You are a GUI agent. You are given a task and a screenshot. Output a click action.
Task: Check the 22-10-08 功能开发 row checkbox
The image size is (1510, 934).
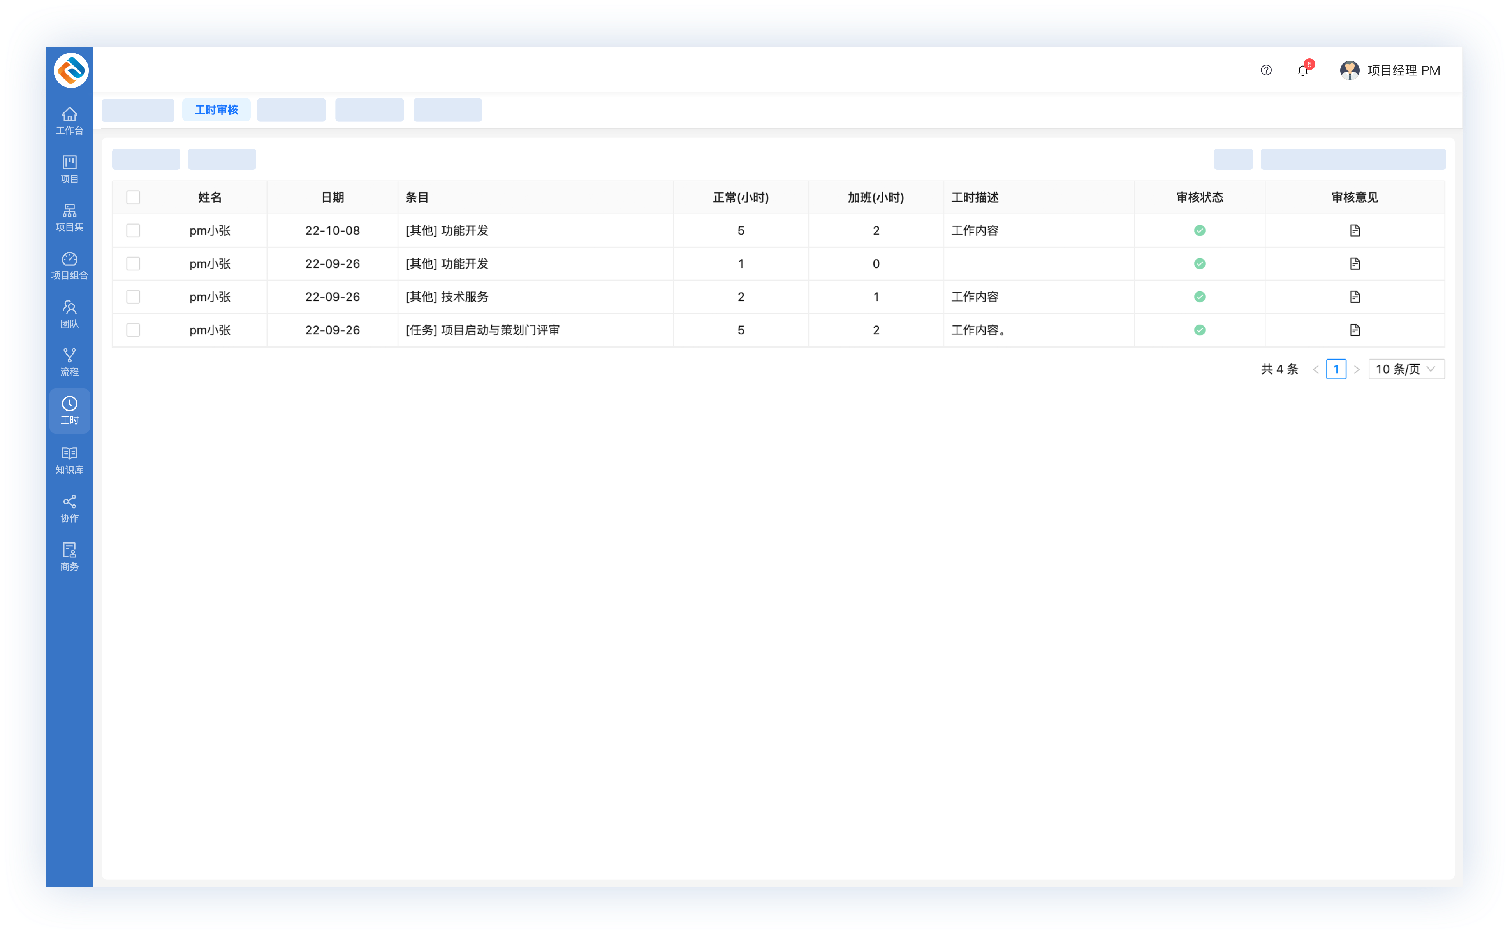[x=133, y=230]
